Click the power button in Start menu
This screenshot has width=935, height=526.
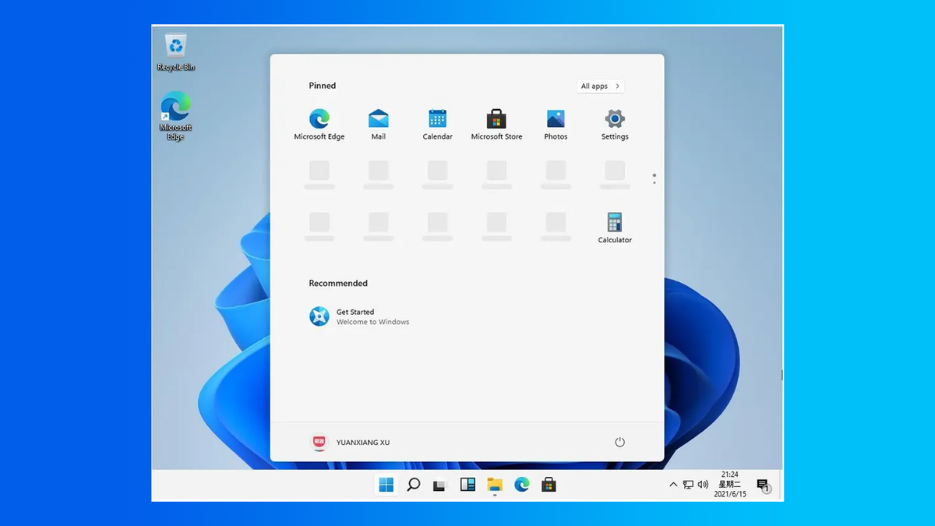tap(619, 441)
